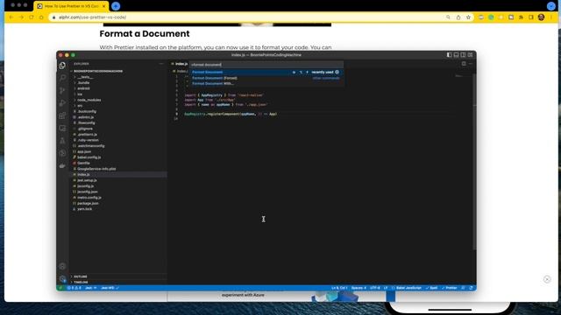
Task: Expand the node_modules folder
Action: pos(118,100)
